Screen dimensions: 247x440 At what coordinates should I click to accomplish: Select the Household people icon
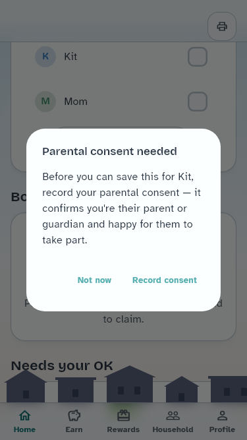tap(173, 415)
